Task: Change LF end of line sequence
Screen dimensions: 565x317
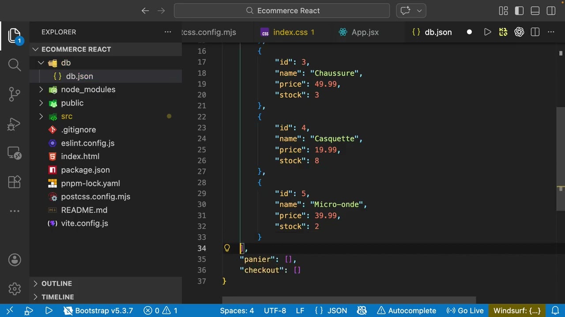Action: point(300,311)
